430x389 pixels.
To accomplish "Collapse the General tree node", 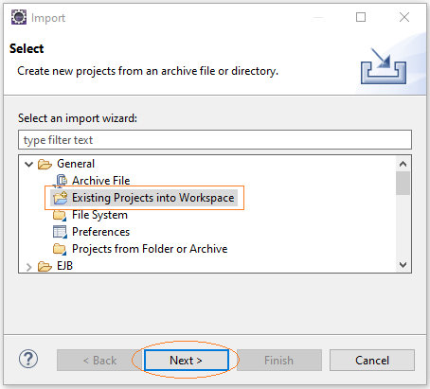I will click(x=28, y=165).
